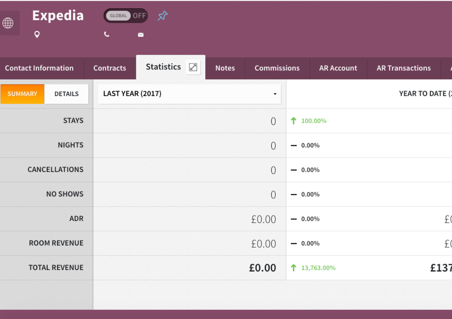Click the phone icon in the header

[107, 34]
